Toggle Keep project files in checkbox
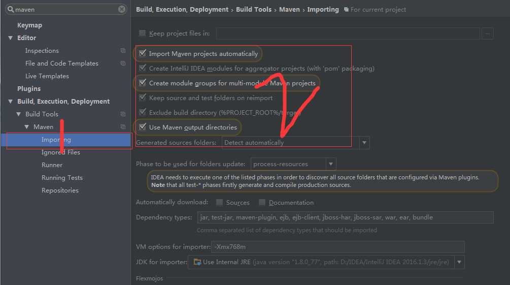 (142, 33)
